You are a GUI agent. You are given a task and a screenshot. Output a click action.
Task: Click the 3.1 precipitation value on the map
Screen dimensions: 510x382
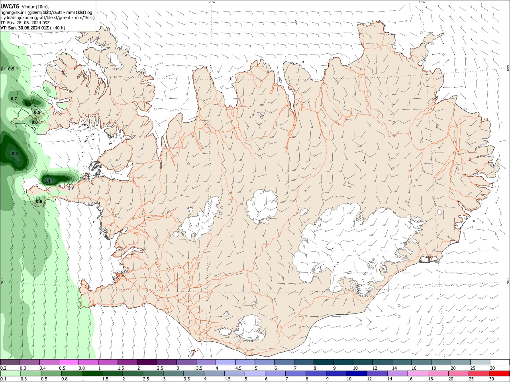[x=47, y=181]
